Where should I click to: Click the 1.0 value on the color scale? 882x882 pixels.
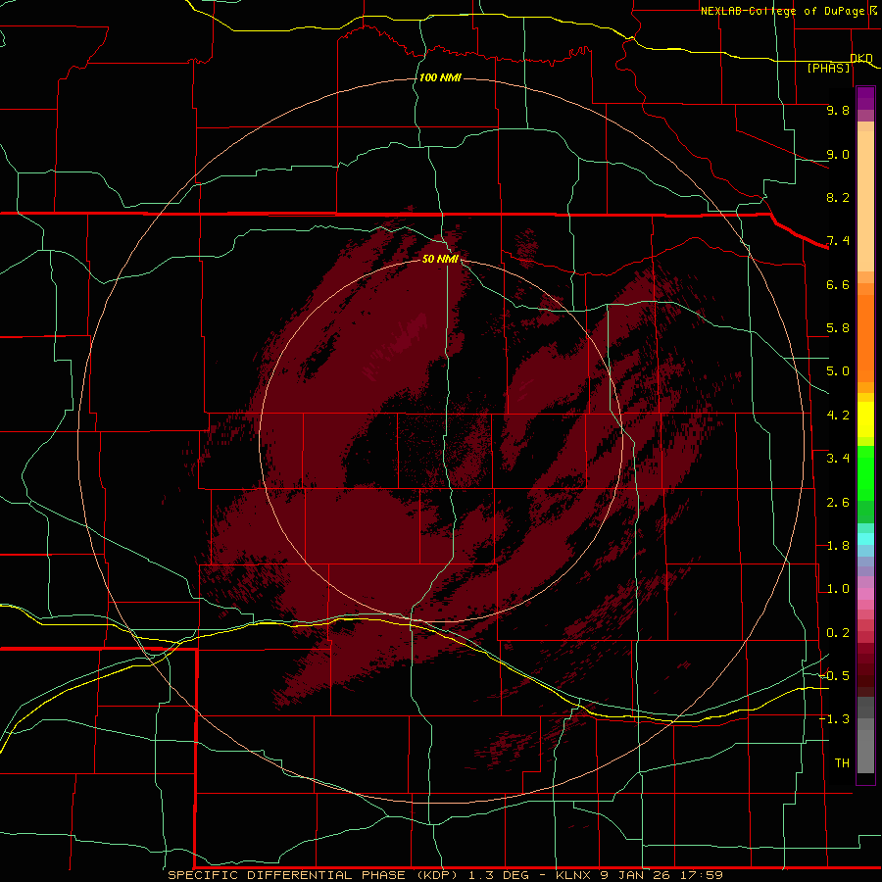(838, 589)
